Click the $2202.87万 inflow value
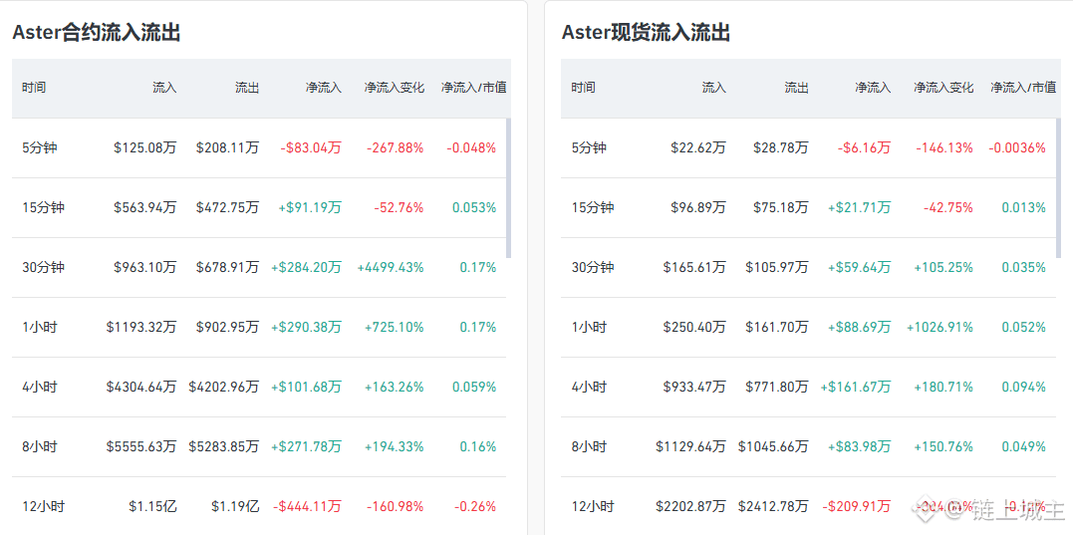Screen dimensions: 1073x535 pyautogui.click(x=691, y=507)
